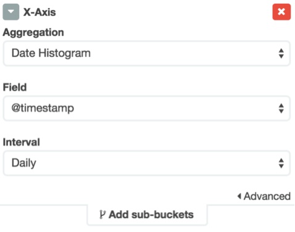The height and width of the screenshot is (232, 295).
Task: Click the up-down arrows on the Aggregation select
Action: (281, 53)
